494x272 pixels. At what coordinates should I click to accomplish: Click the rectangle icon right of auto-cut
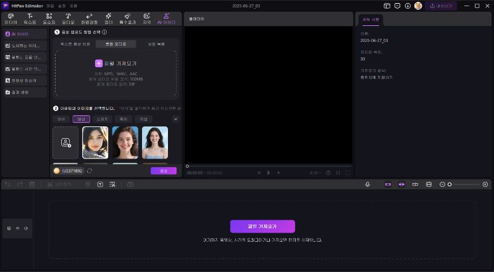[130, 184]
